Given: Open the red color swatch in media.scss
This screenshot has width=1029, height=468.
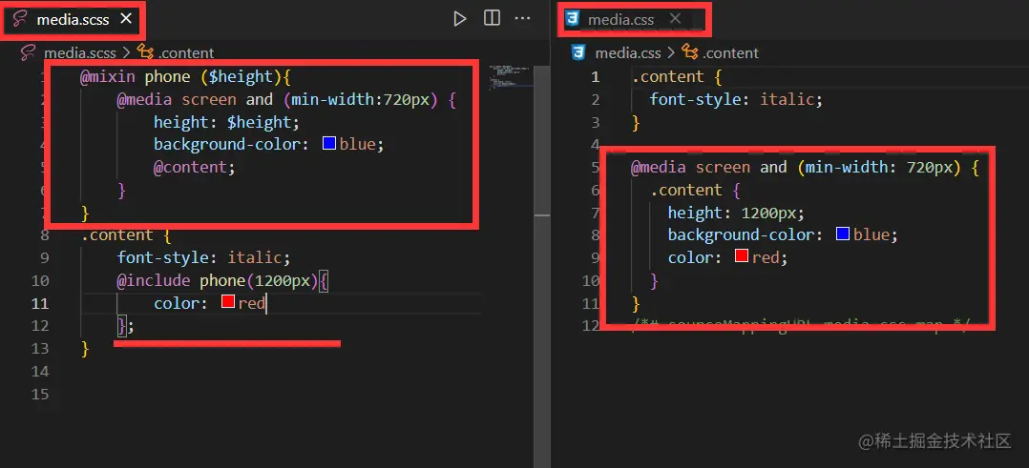Looking at the screenshot, I should pyautogui.click(x=228, y=302).
